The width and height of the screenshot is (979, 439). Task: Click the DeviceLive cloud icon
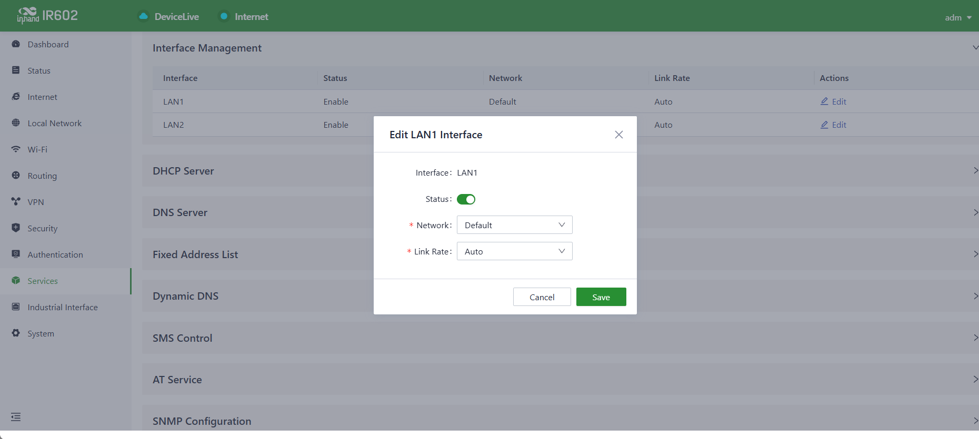pyautogui.click(x=143, y=16)
